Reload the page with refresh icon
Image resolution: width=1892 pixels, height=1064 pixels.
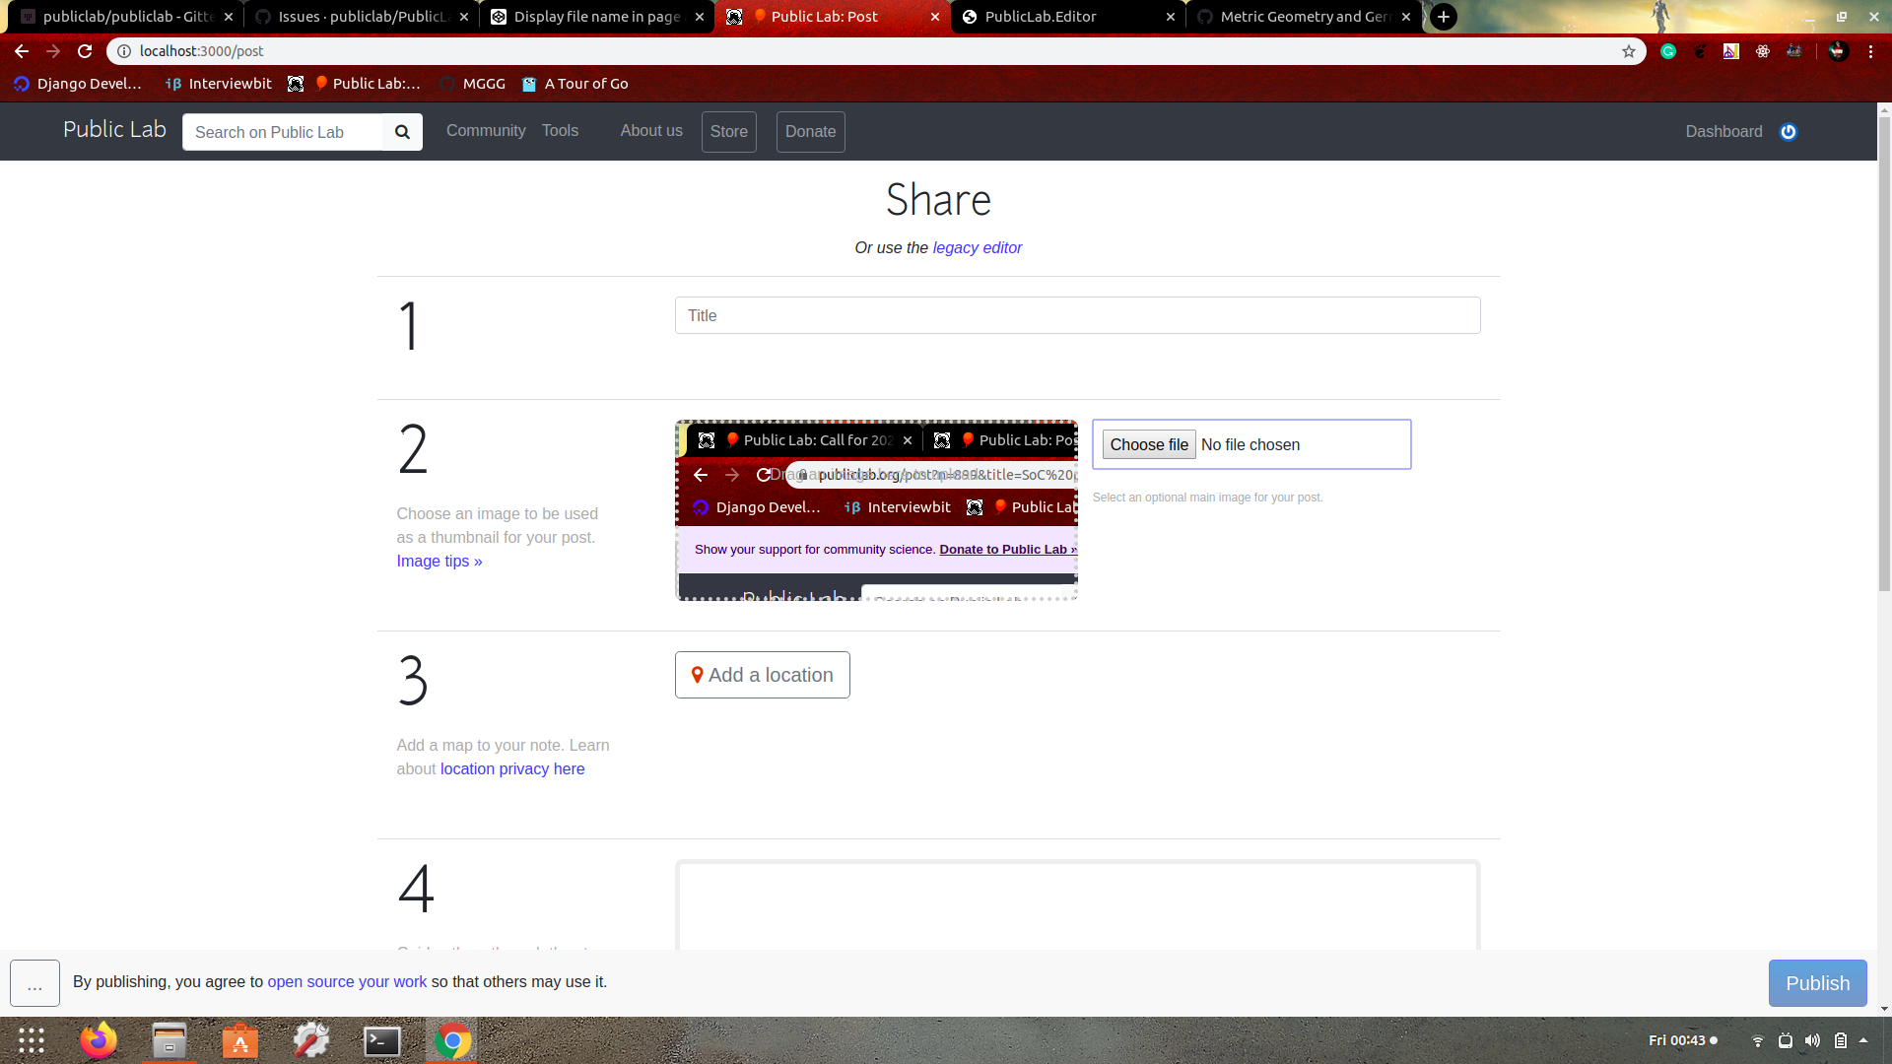[85, 51]
